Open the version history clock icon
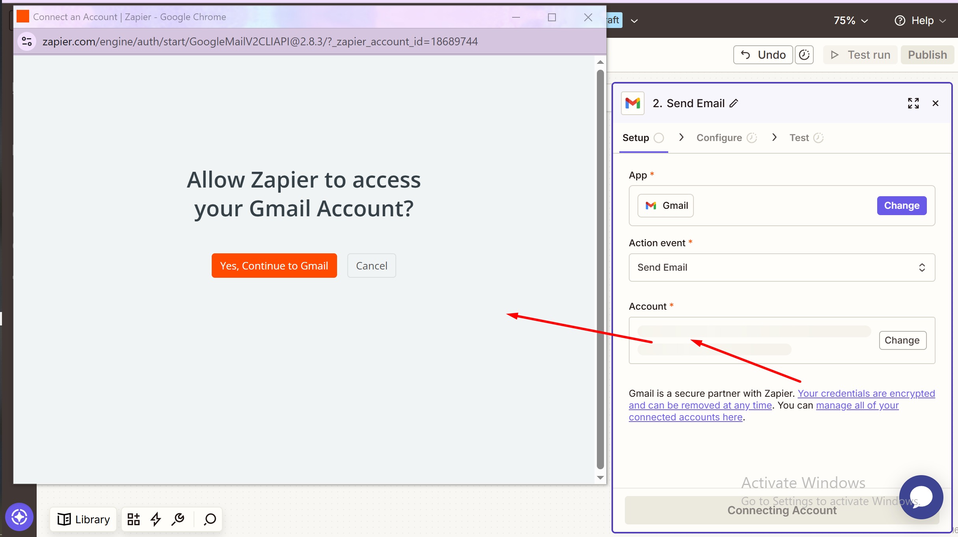The width and height of the screenshot is (958, 537). [x=804, y=55]
